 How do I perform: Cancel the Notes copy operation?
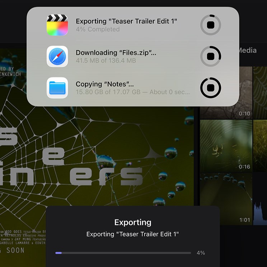point(211,88)
